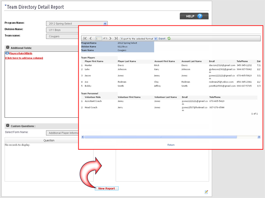The height and width of the screenshot is (198, 265).
Task: Open Export to the selected format dropdown
Action: tap(139, 39)
